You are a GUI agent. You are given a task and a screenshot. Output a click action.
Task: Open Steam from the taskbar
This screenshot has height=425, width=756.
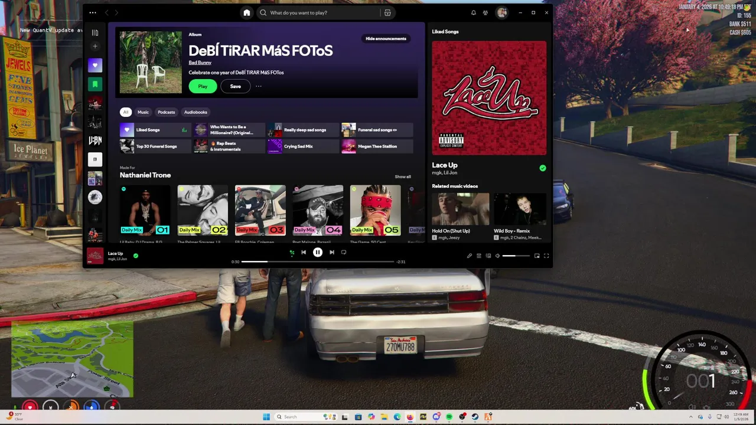click(475, 417)
